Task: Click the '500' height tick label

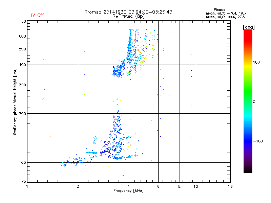Action: pyautogui.click(x=22, y=49)
